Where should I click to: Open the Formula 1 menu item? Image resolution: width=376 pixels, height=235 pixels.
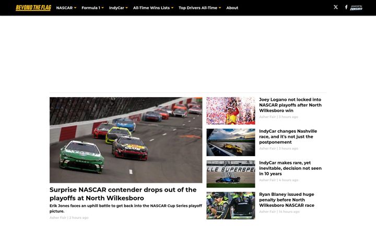[x=91, y=8]
